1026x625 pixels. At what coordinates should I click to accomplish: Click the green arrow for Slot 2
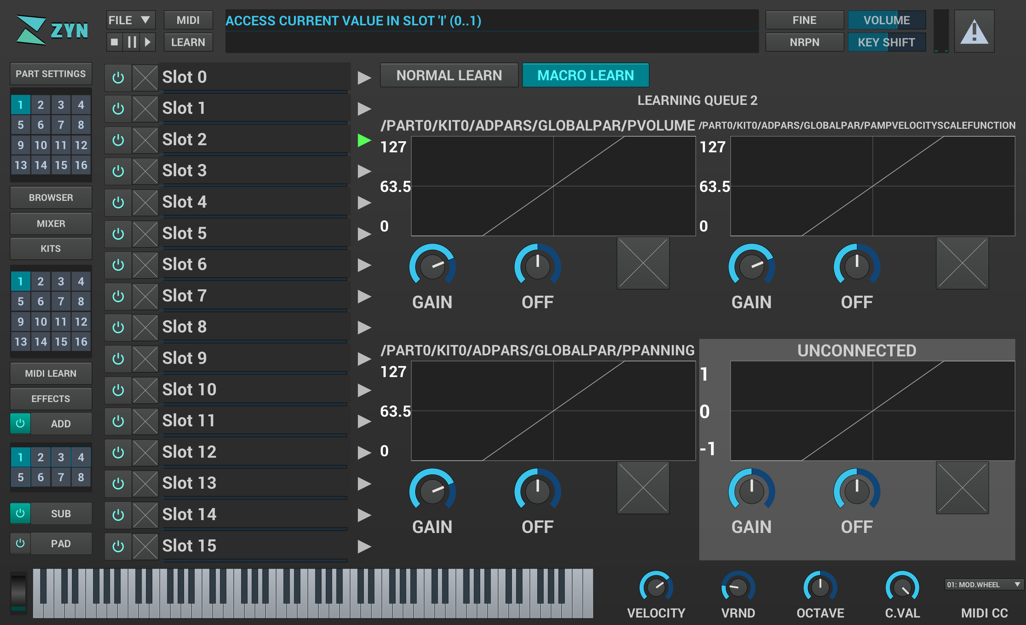pyautogui.click(x=364, y=140)
